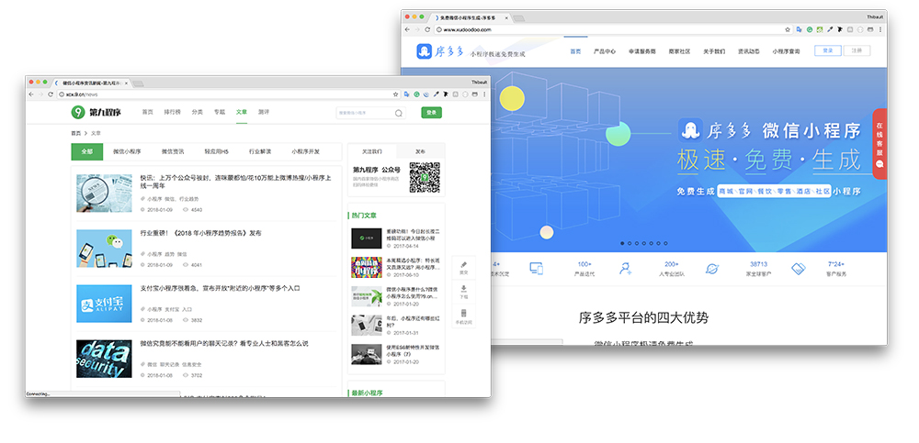This screenshot has height=443, width=919.
Task: Select last dot of banner carousel indicator
Action: click(x=665, y=243)
